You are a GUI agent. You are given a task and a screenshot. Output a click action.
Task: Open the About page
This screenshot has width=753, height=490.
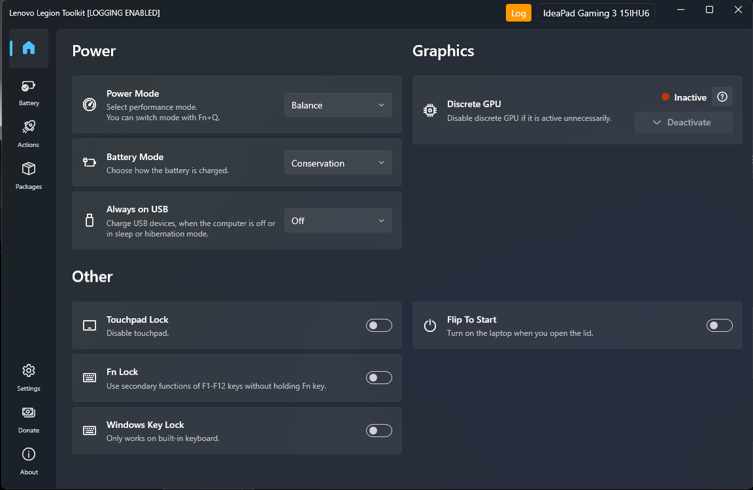pos(29,462)
